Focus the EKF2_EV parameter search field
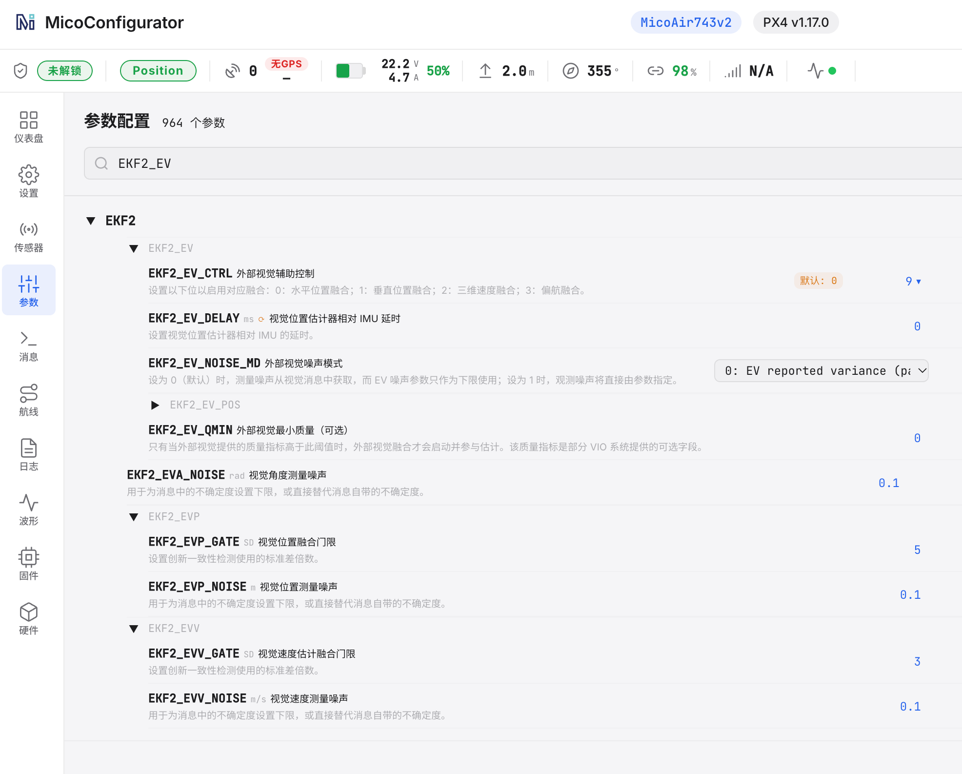The image size is (962, 774). coord(523,163)
